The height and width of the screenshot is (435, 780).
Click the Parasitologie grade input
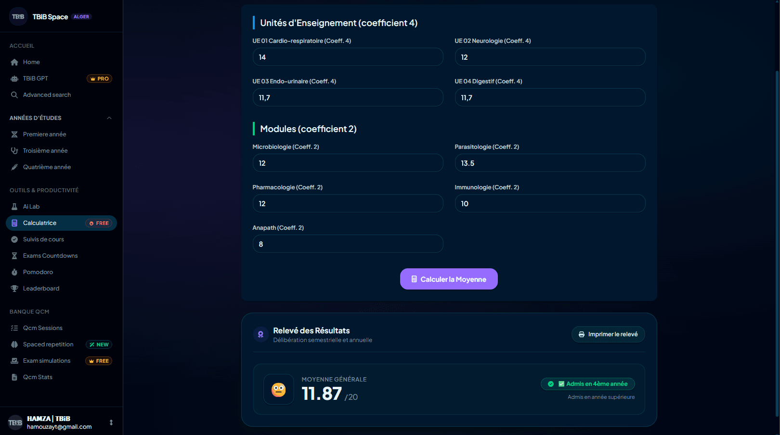(x=550, y=163)
